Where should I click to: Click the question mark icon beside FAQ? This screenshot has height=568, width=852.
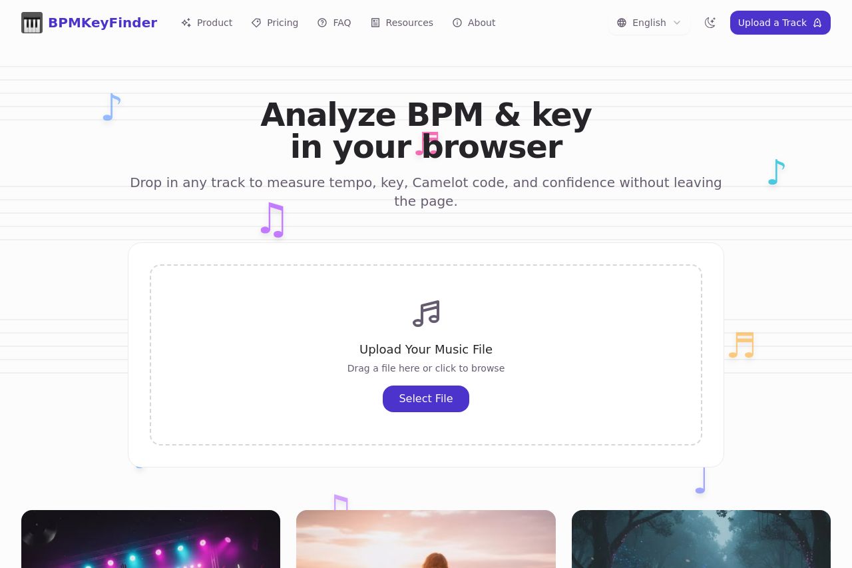coord(322,23)
